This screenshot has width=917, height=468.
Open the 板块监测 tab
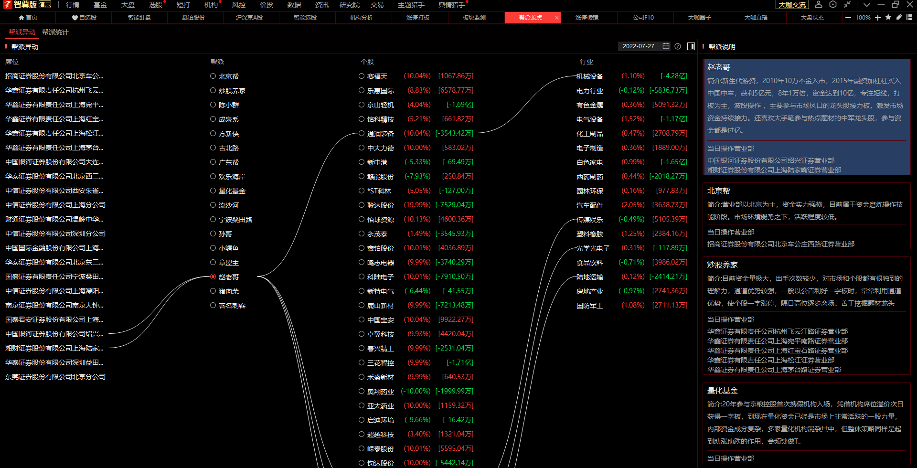click(474, 18)
